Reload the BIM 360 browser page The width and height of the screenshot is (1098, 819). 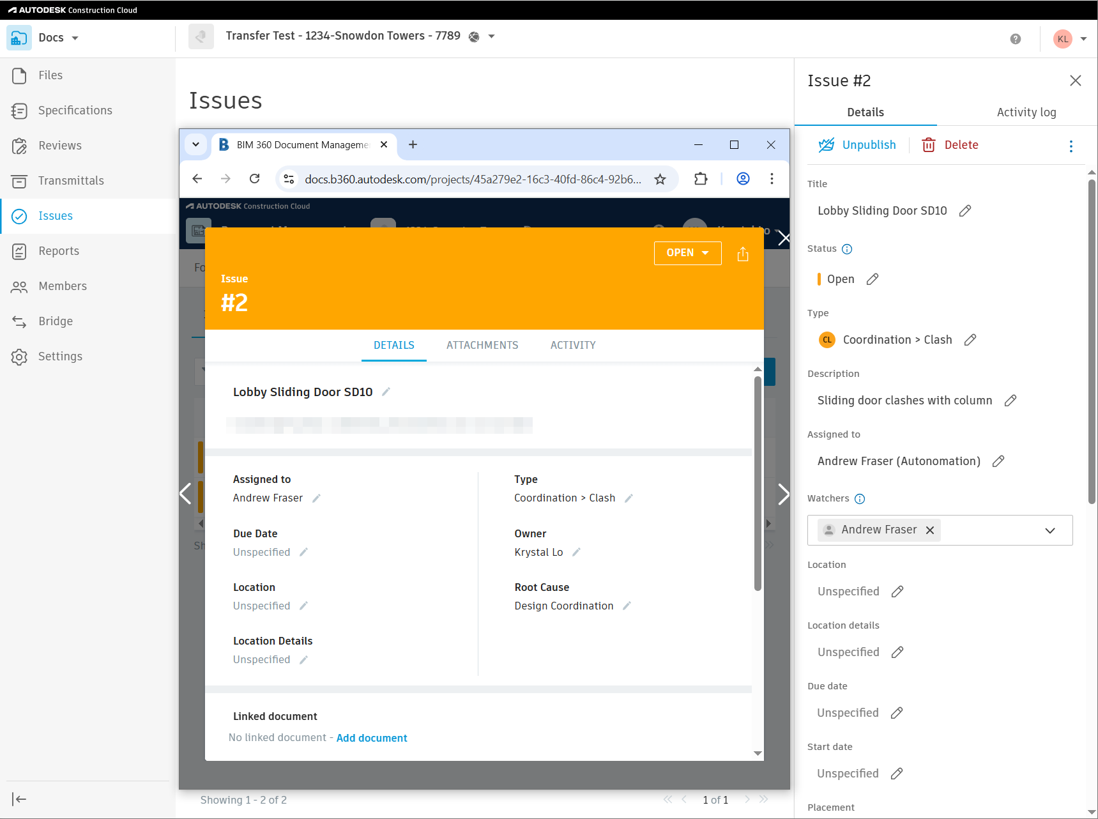[x=254, y=179]
